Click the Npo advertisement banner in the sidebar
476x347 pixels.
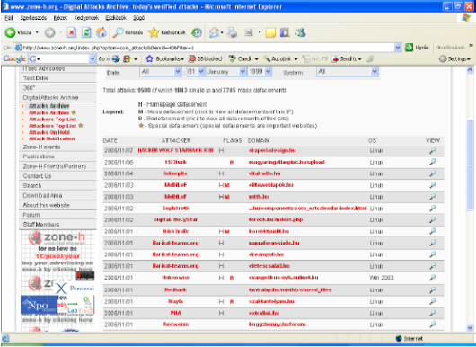point(39,305)
